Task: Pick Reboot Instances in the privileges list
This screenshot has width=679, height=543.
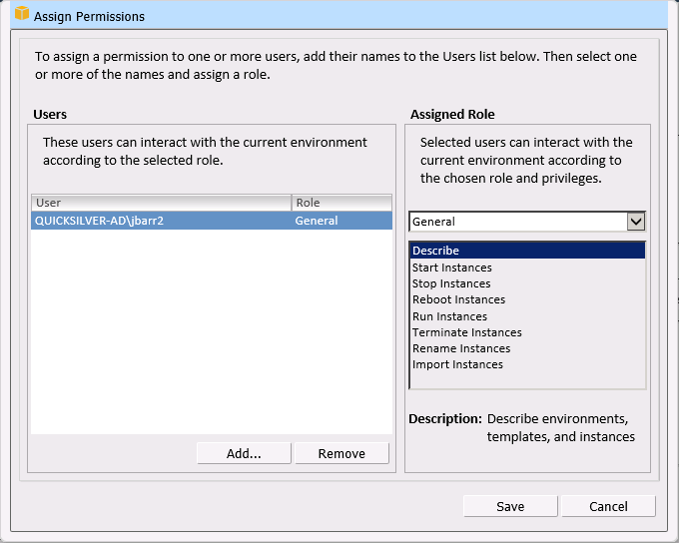Action: 458,299
